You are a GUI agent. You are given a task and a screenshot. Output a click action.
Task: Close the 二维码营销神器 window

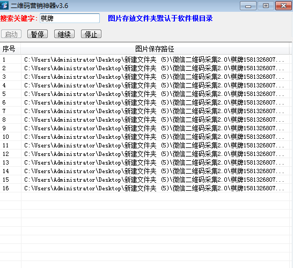283,5
